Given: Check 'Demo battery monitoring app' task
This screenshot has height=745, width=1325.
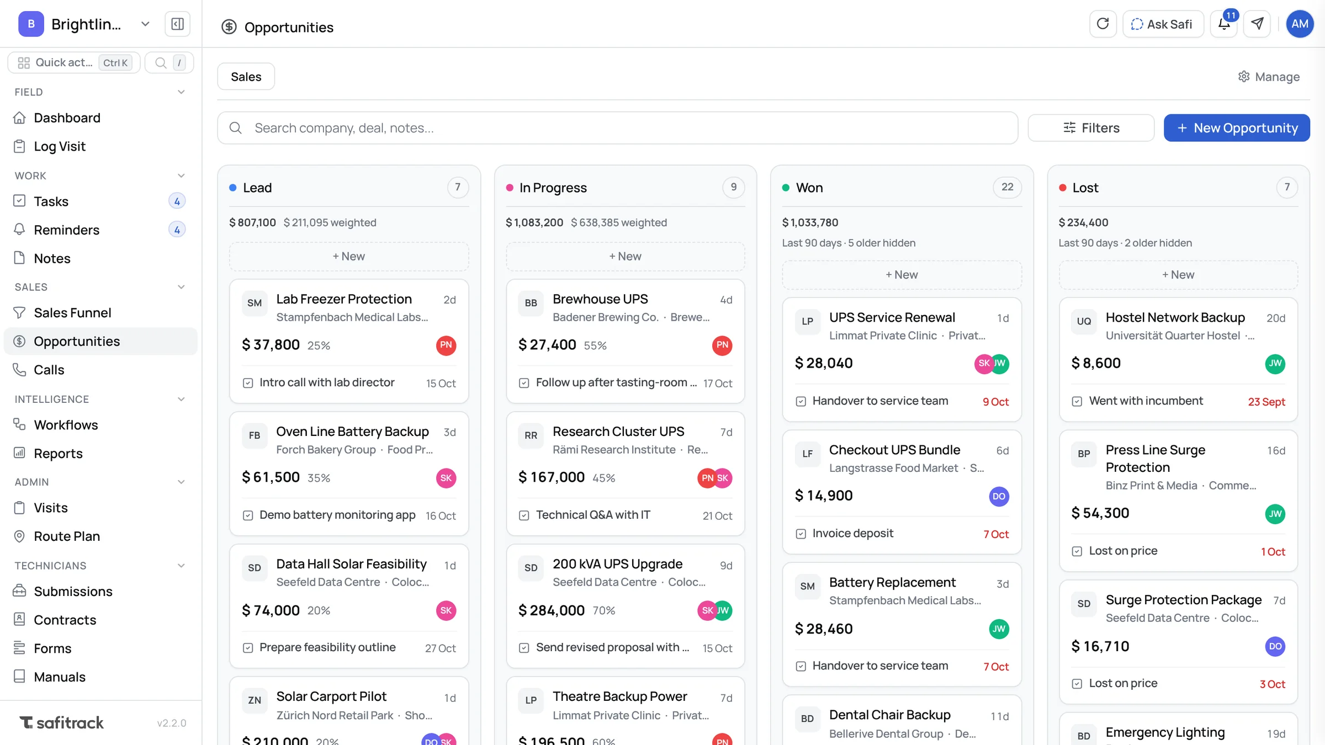Looking at the screenshot, I should 248,515.
